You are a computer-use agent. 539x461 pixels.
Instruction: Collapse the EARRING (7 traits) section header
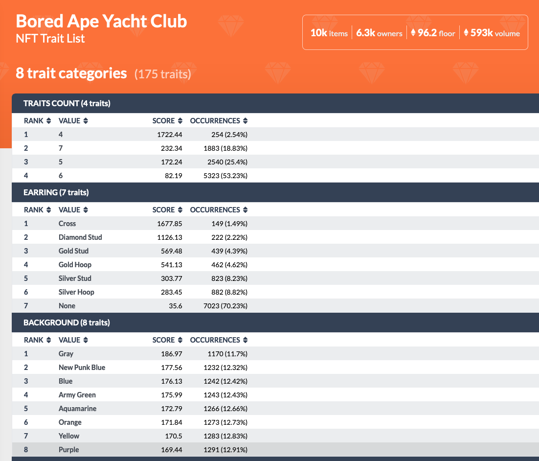[56, 192]
